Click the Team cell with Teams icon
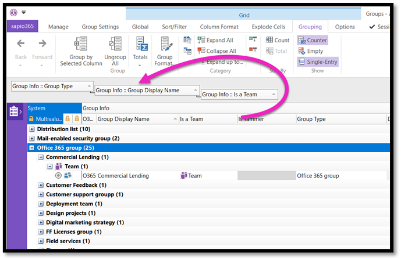The image size is (401, 260). point(208,176)
